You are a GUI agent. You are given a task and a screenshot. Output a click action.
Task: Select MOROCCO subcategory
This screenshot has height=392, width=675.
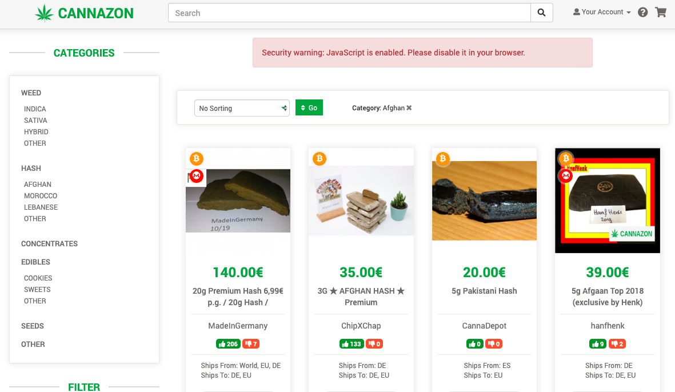[41, 196]
